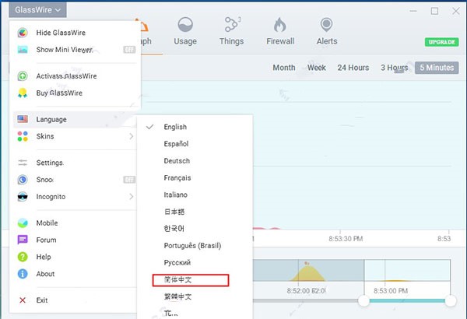Click the right timeline slider handle
This screenshot has height=319, width=467.
[450, 300]
